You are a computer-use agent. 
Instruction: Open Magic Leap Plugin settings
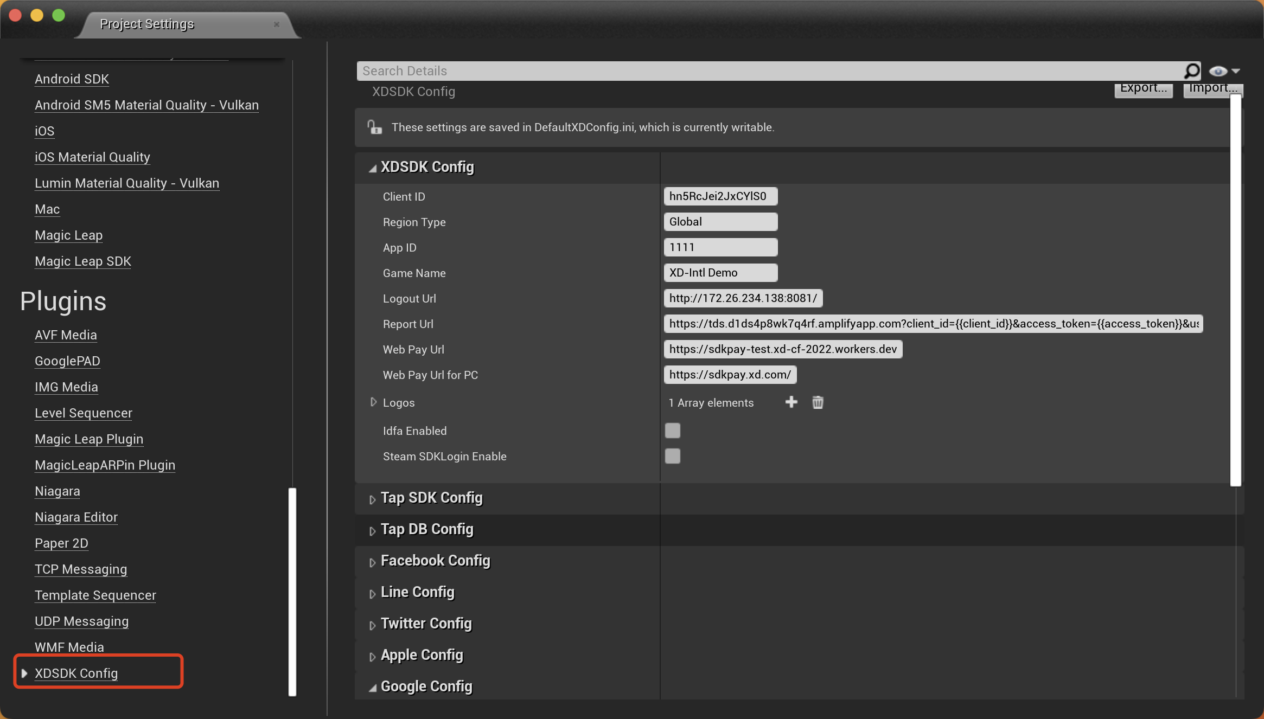click(x=89, y=439)
